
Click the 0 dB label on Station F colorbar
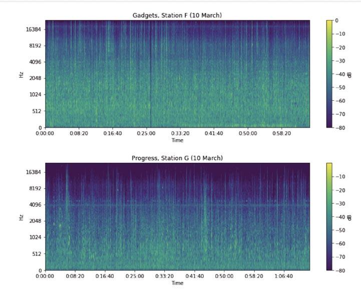(336, 21)
